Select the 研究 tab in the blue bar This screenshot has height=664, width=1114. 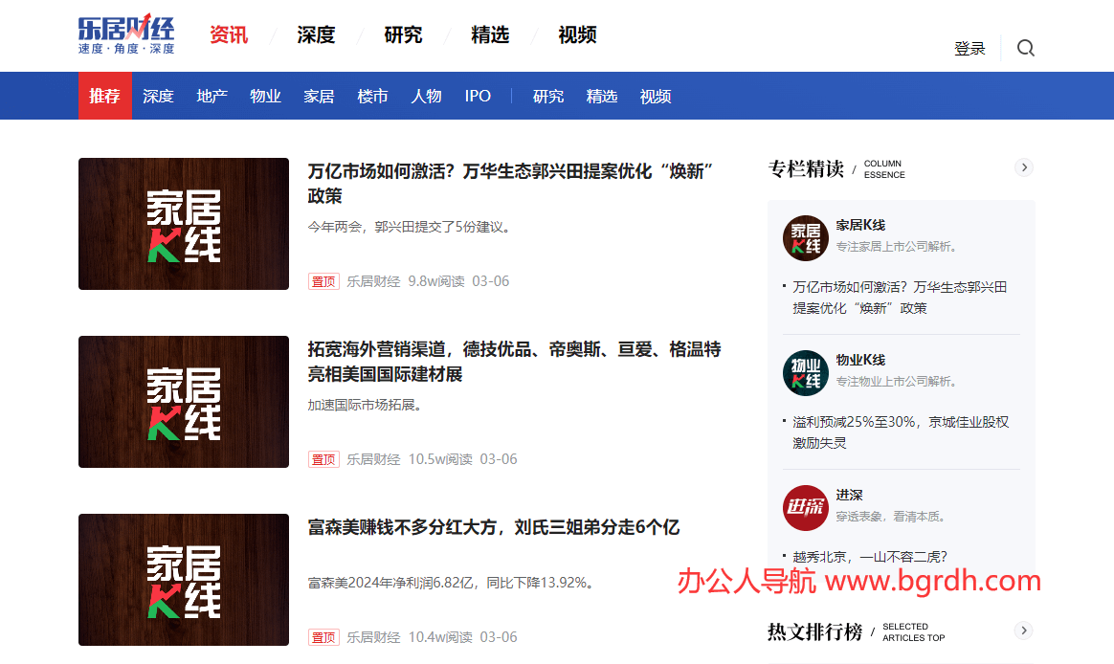[x=548, y=96]
